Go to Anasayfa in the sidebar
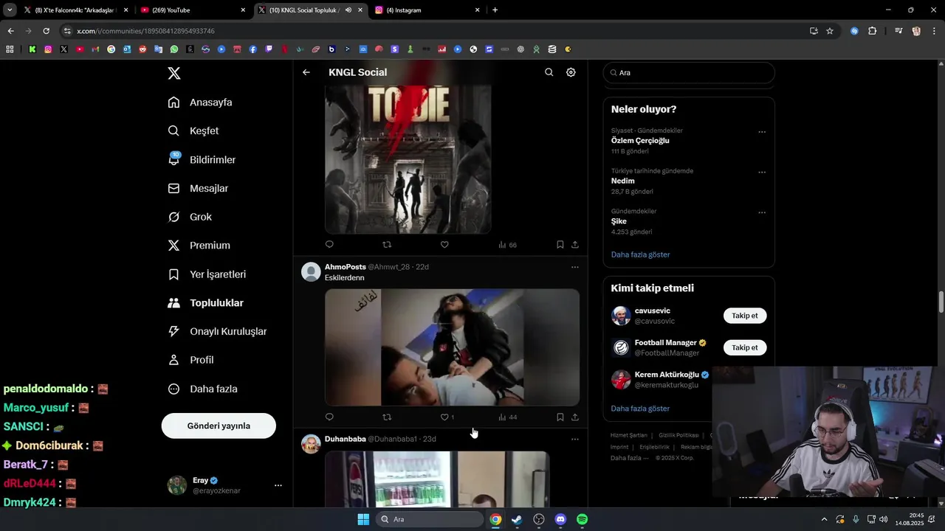The height and width of the screenshot is (531, 945). point(200,103)
